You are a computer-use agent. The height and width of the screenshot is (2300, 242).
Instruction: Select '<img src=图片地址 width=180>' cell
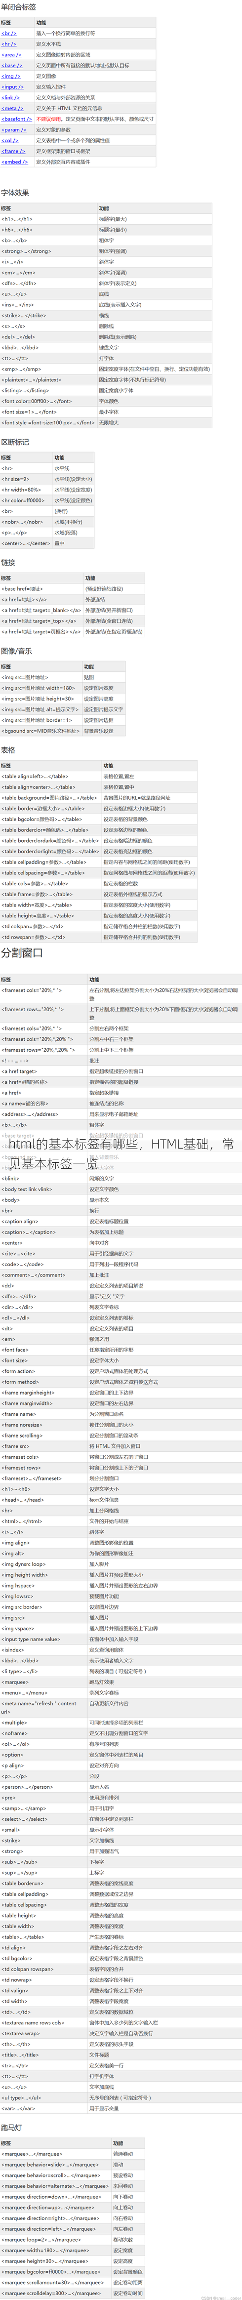pos(41,688)
